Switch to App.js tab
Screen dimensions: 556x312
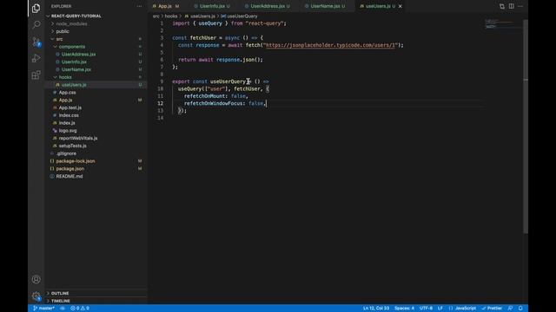tap(165, 6)
